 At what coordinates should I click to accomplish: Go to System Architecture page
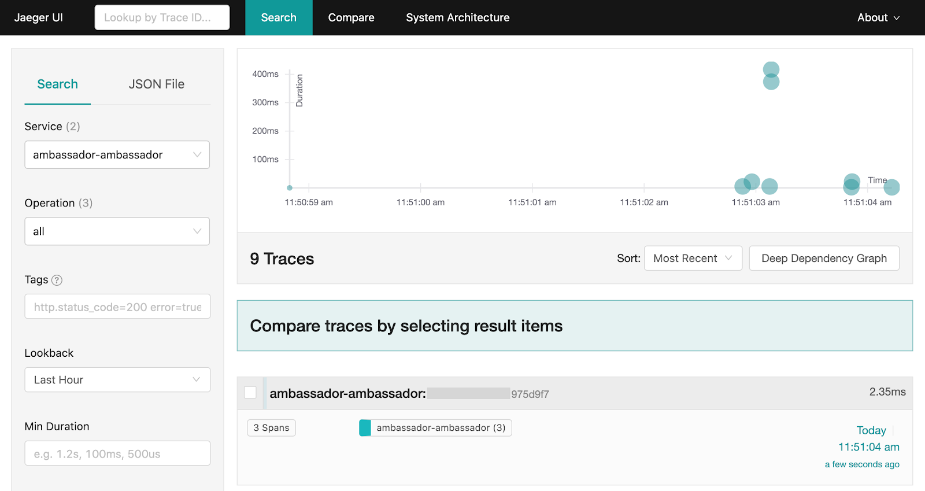pos(458,18)
